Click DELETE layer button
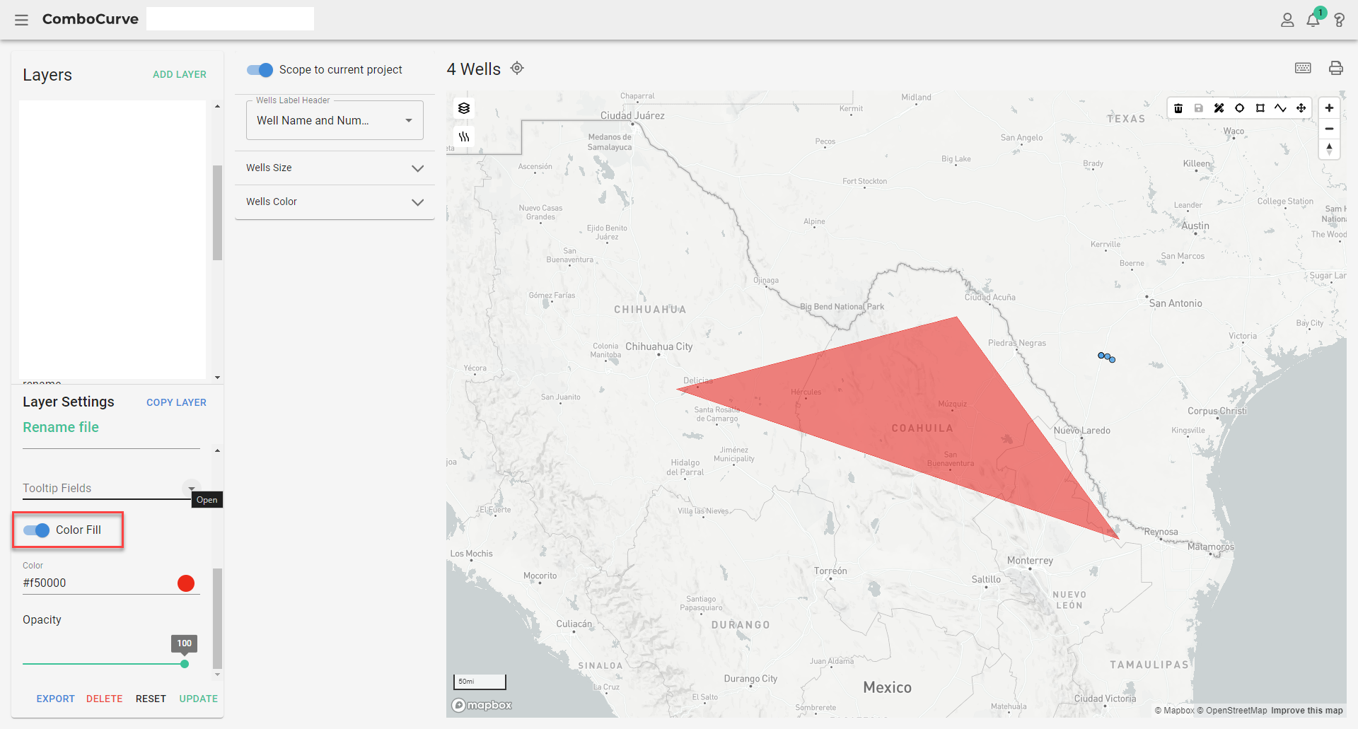1358x729 pixels. coord(105,699)
